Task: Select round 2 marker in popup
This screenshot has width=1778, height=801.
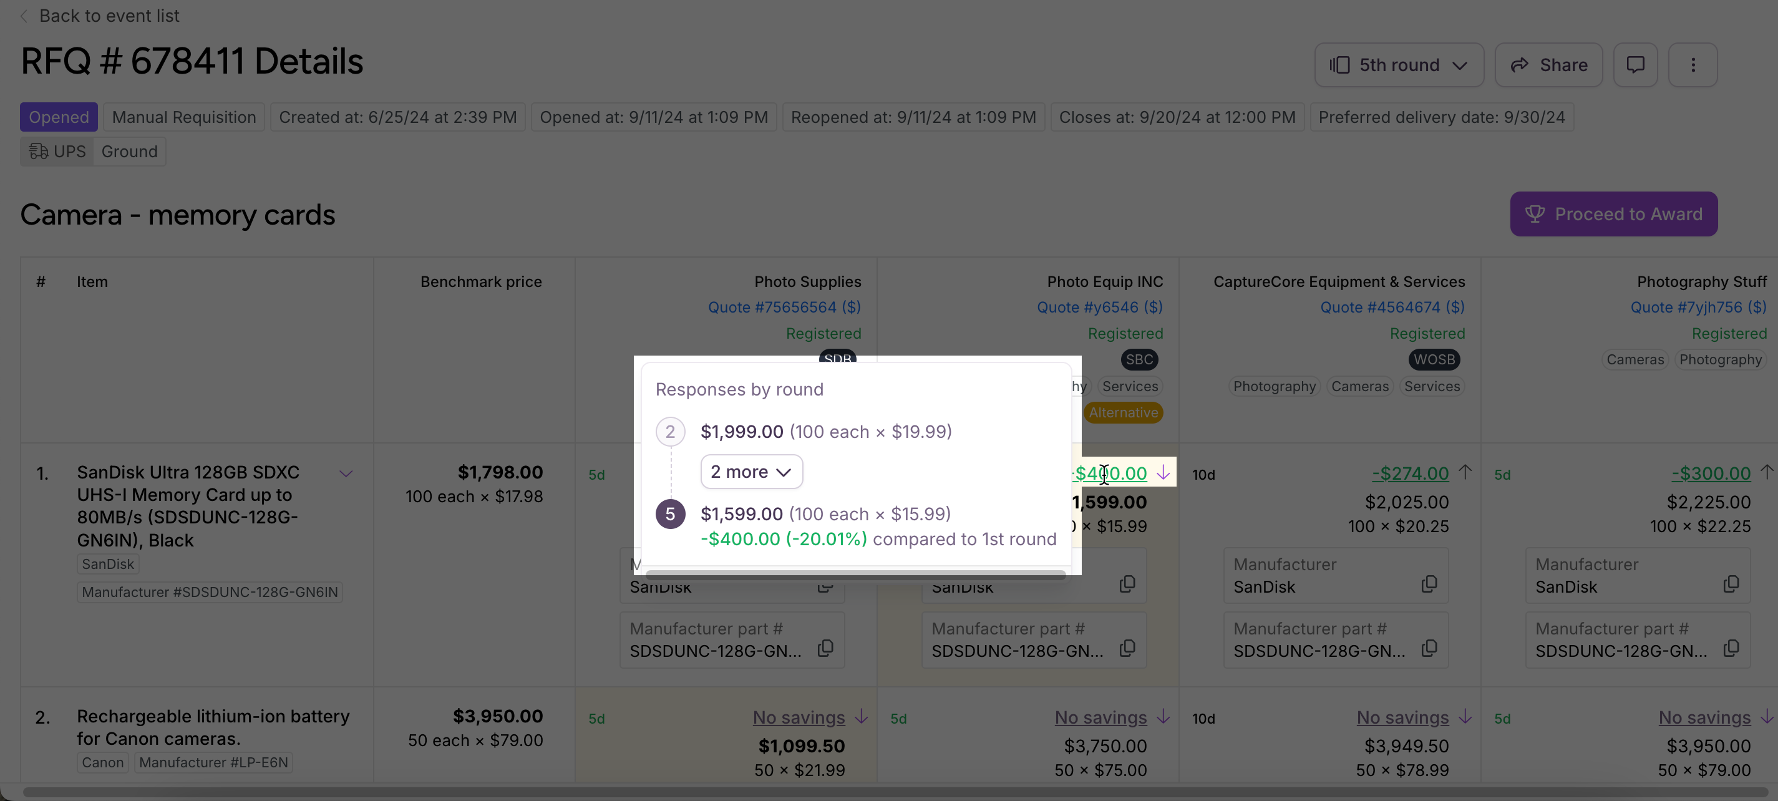Action: pos(669,432)
